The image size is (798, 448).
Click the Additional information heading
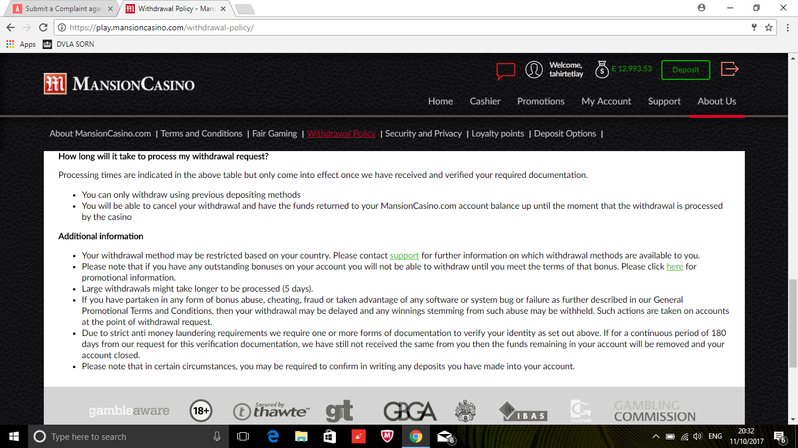pos(100,236)
